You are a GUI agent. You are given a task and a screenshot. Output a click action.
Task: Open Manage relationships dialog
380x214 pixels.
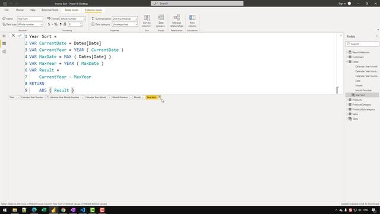tap(176, 21)
